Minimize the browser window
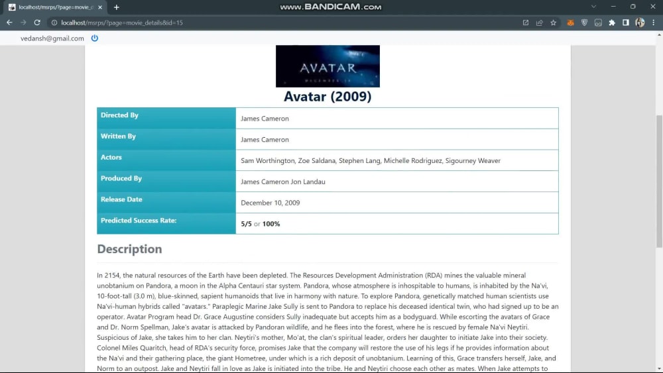663x373 pixels. tap(613, 7)
